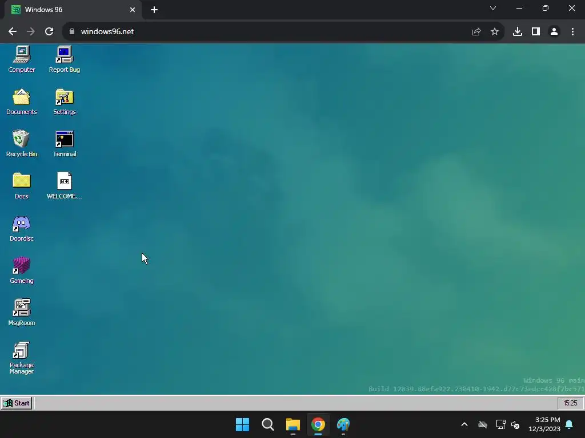Open tab search dropdown chevron
Image resolution: width=585 pixels, height=438 pixels.
[x=493, y=8]
